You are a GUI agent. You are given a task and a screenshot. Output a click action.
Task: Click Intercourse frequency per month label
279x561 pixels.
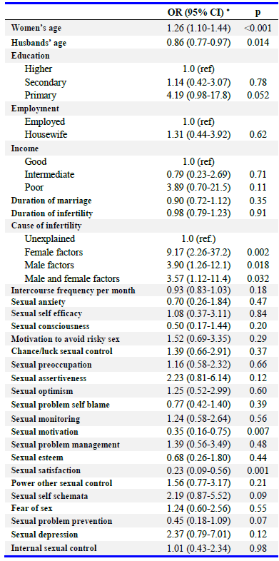point(73,290)
